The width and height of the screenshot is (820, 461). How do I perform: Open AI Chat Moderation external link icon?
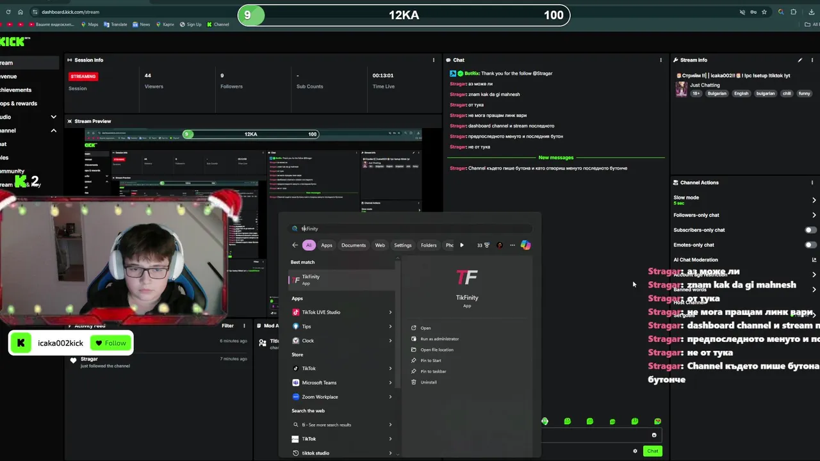click(814, 260)
